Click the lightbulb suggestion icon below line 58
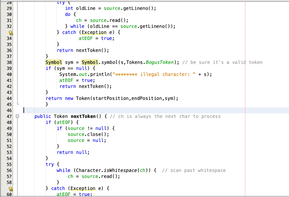This screenshot has height=197, width=289. [x=11, y=188]
